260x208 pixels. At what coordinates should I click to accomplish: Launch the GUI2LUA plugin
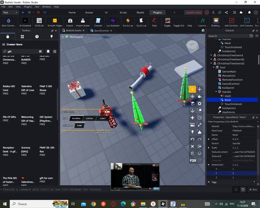click(x=39, y=22)
